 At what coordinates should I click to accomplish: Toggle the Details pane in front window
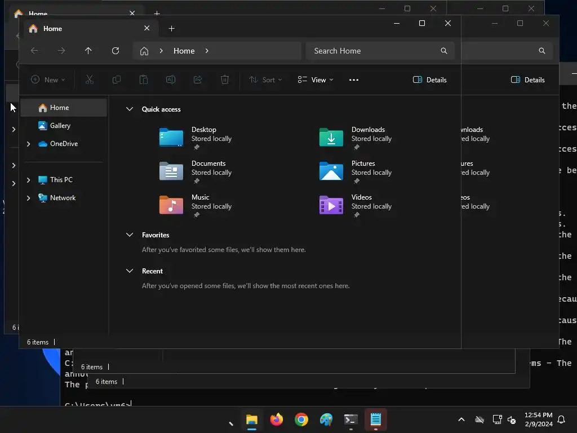coord(430,80)
